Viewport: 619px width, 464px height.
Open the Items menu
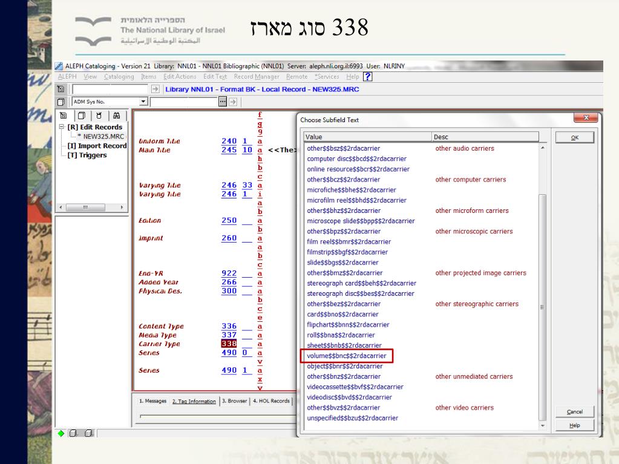tap(148, 77)
